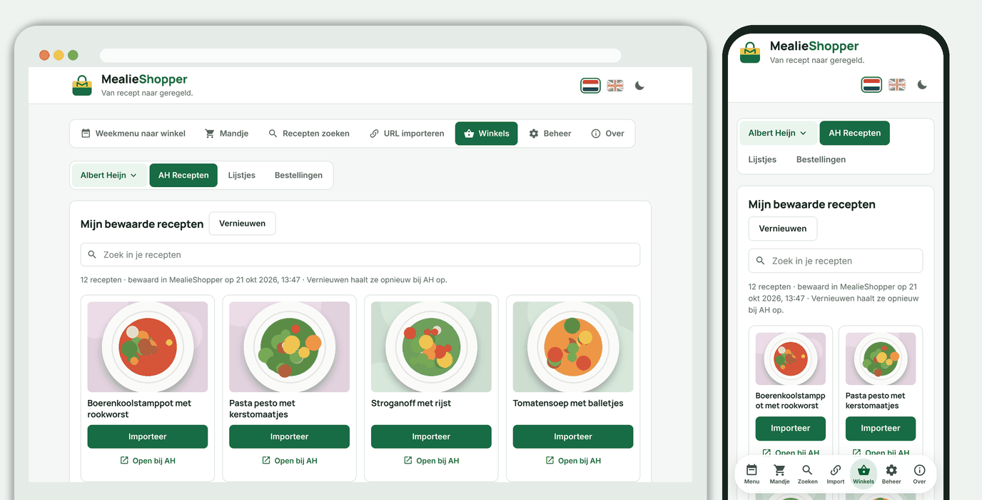
Task: Open Lijstjes sub-tab on desktop
Action: (x=242, y=175)
